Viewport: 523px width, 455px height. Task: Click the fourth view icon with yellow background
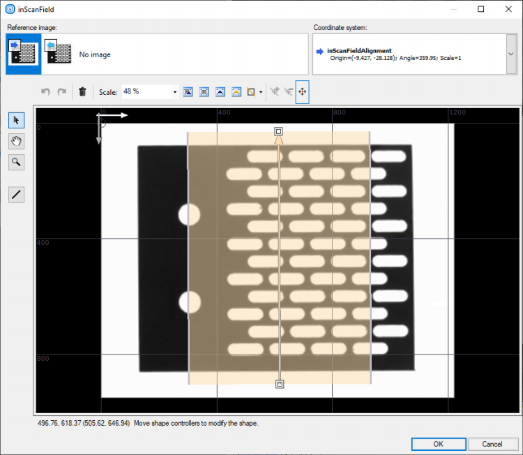click(x=236, y=91)
